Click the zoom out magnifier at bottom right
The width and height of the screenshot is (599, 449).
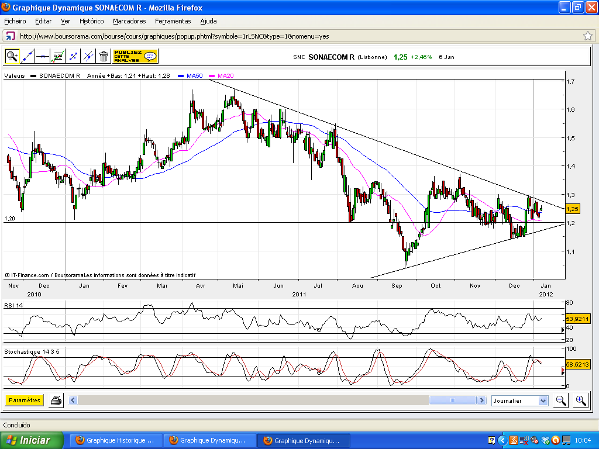point(561,400)
